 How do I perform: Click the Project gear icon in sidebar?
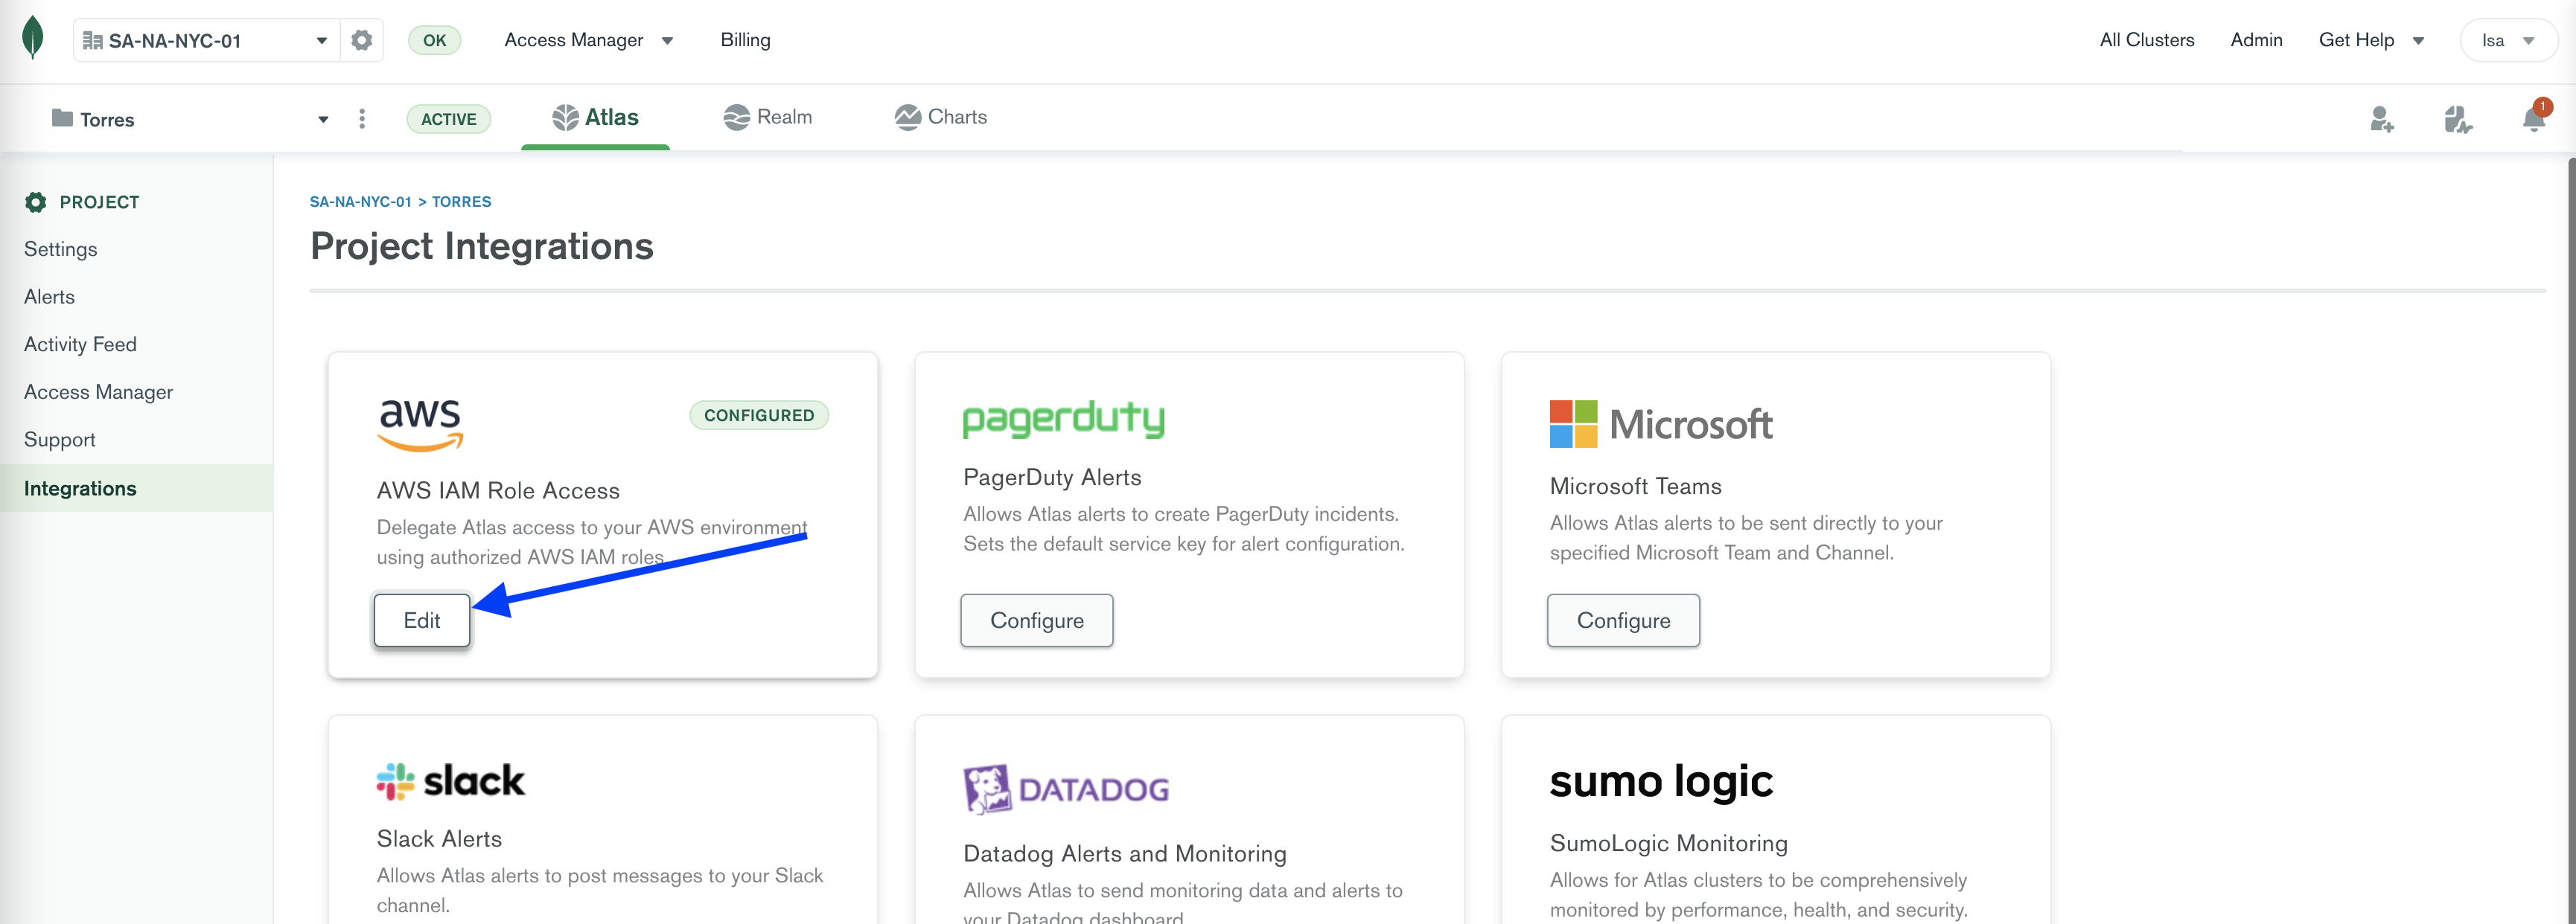(36, 202)
